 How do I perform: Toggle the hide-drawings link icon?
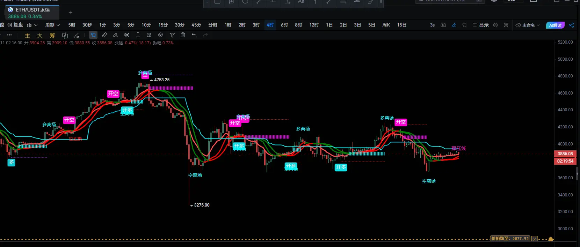[x=160, y=35]
